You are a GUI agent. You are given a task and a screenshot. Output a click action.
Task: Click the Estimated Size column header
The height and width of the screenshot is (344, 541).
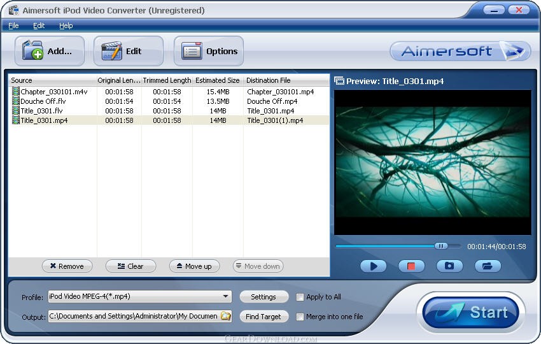(218, 80)
